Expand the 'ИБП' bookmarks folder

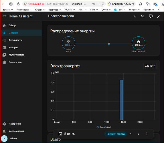[82, 10]
